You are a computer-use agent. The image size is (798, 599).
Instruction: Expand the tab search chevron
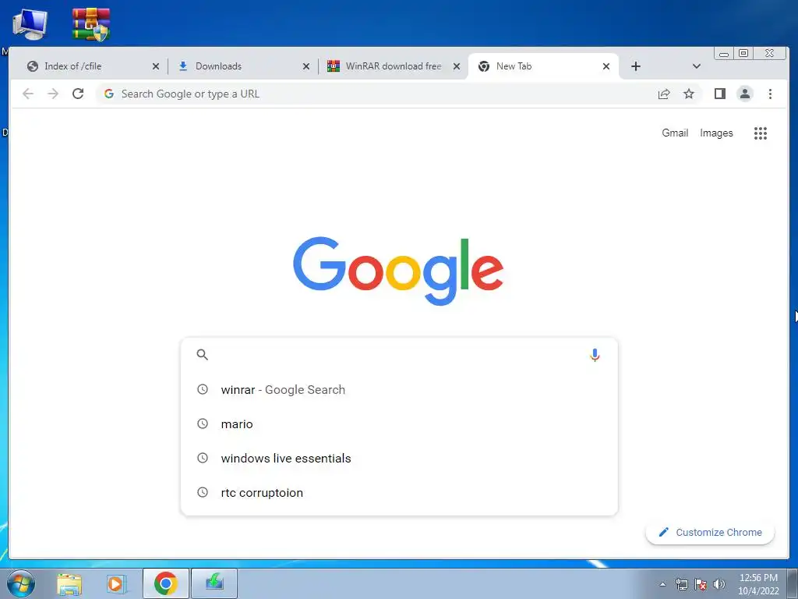697,66
